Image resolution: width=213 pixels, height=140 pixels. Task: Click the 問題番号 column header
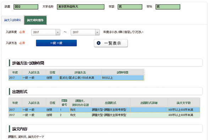click(65, 102)
